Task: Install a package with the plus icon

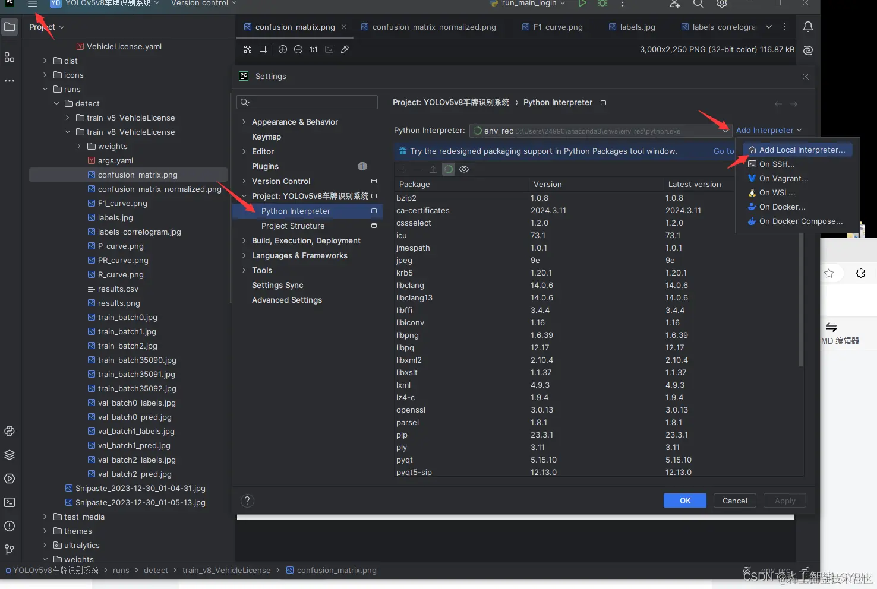Action: (x=402, y=169)
